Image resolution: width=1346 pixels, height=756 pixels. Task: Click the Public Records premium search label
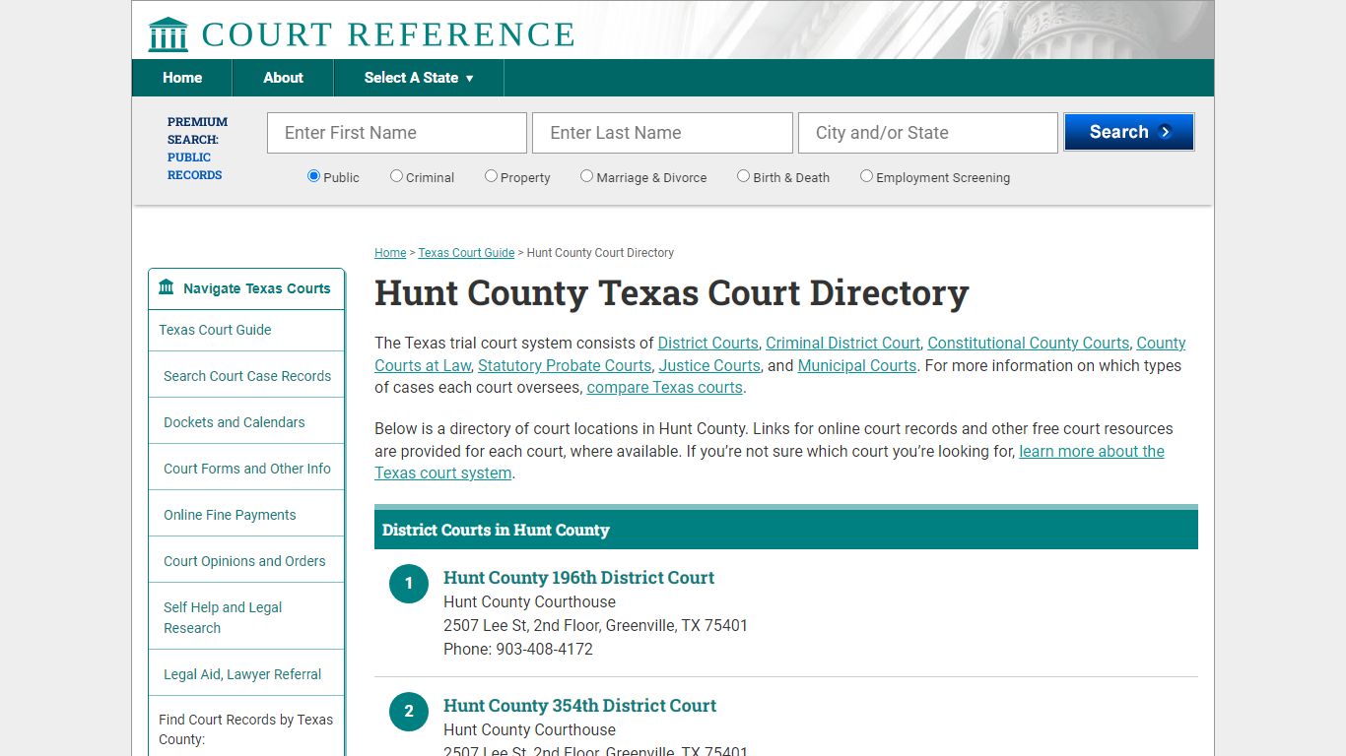pos(194,165)
